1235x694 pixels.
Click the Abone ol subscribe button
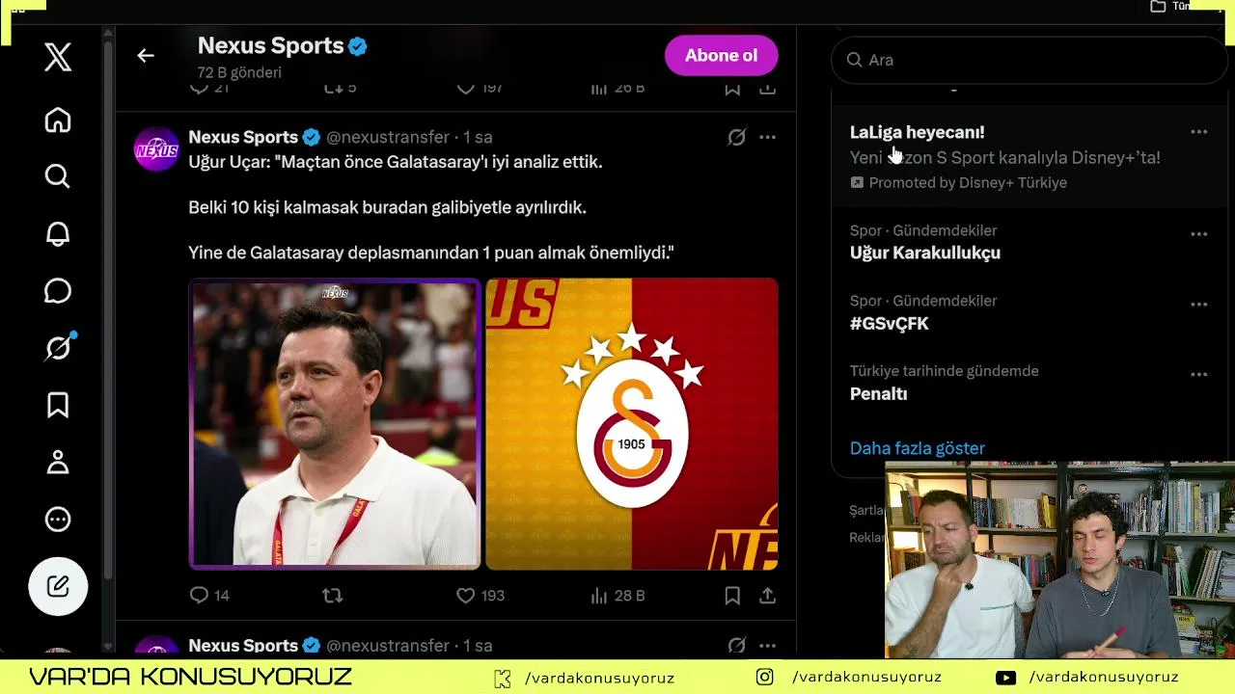(721, 56)
